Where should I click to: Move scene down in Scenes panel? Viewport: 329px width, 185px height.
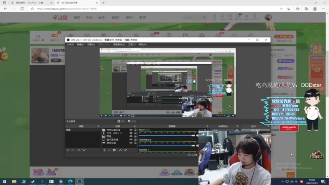84,150
